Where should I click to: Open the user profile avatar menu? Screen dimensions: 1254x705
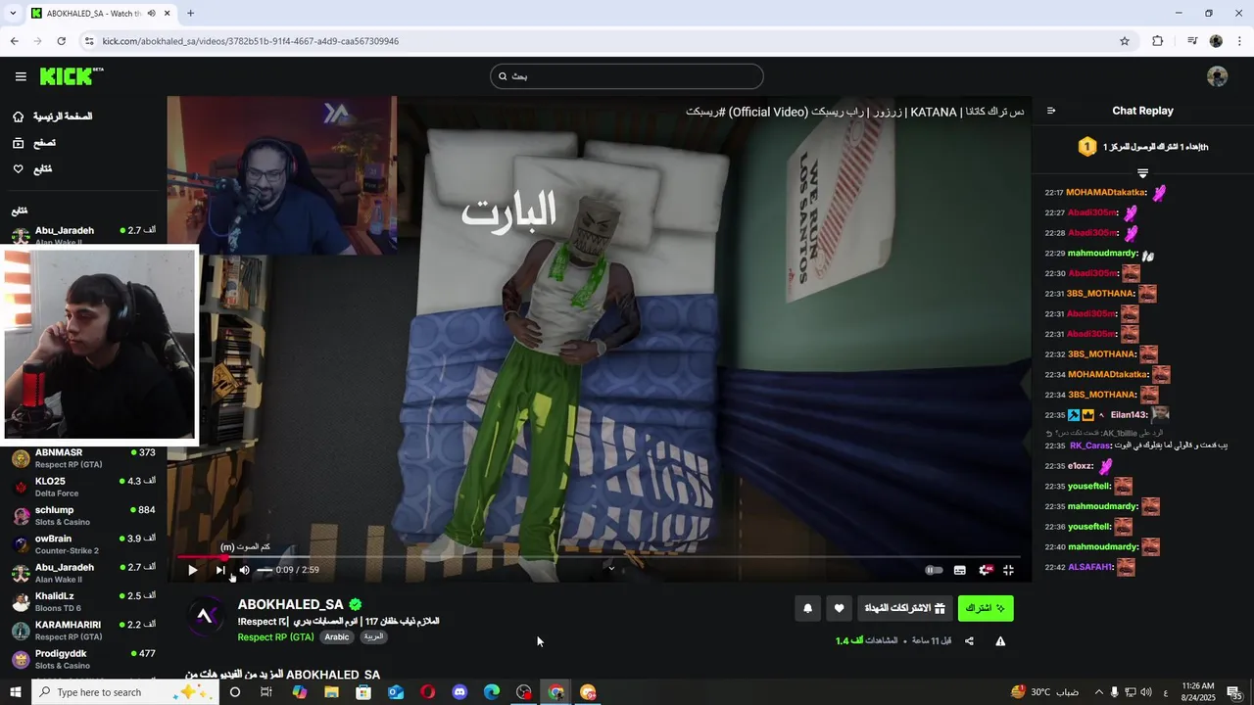click(x=1217, y=76)
